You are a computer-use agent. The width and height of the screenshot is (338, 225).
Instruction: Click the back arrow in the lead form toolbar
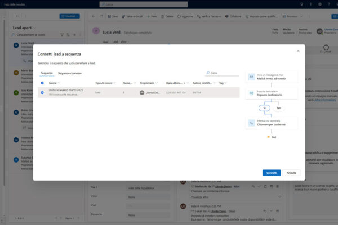point(93,16)
